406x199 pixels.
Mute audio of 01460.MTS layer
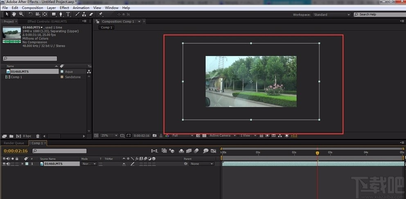click(8, 164)
